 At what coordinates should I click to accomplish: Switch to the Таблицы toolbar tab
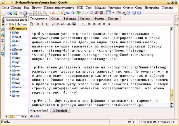(69, 19)
